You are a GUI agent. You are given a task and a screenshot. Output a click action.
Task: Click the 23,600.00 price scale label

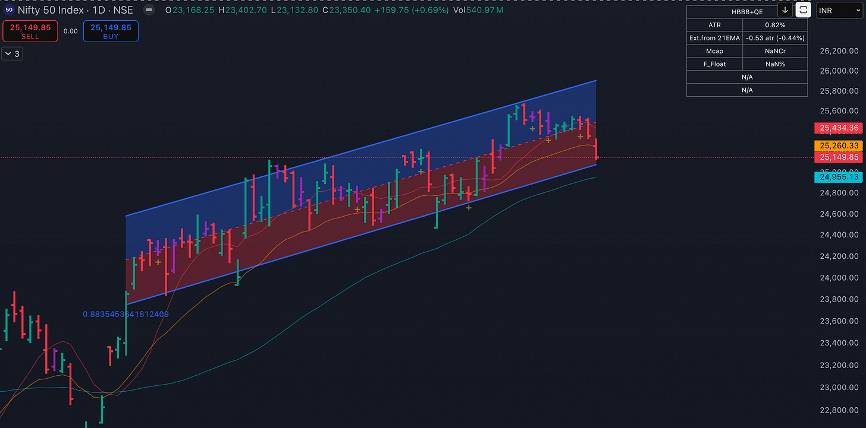pyautogui.click(x=839, y=321)
